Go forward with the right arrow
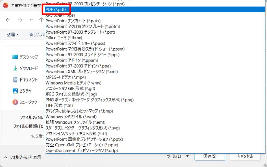Viewport: 267px width, 167px height. coord(20,20)
